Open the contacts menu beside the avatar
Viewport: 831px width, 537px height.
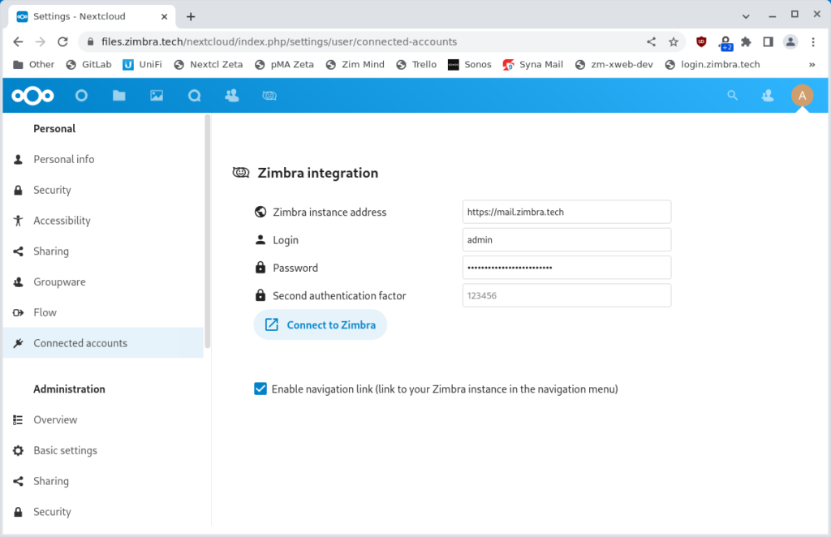(766, 95)
